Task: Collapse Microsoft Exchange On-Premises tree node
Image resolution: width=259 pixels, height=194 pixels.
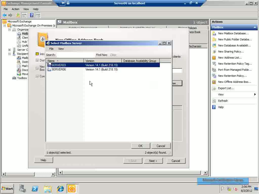Action: point(5,26)
